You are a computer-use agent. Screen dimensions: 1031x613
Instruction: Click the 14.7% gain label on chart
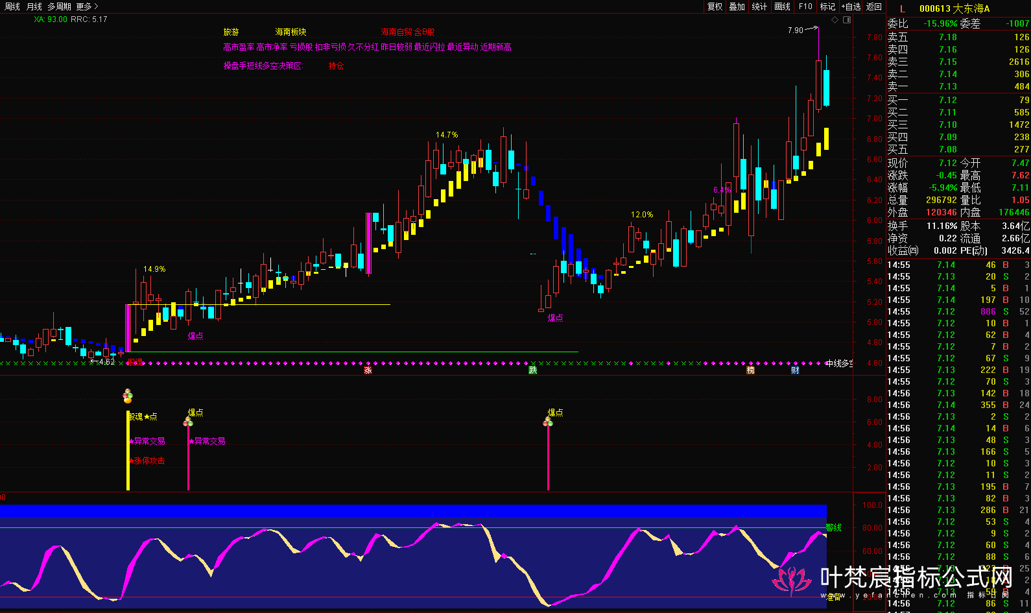click(x=447, y=135)
